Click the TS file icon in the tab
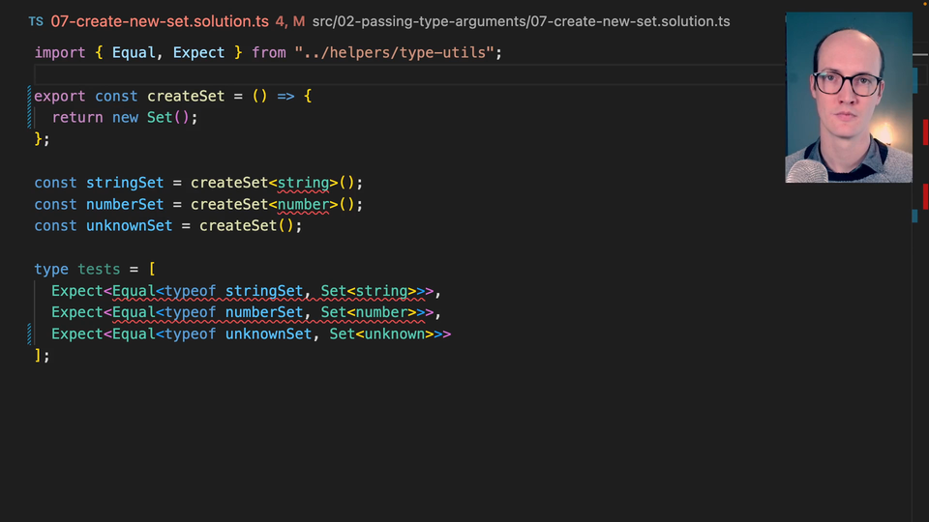 click(36, 21)
